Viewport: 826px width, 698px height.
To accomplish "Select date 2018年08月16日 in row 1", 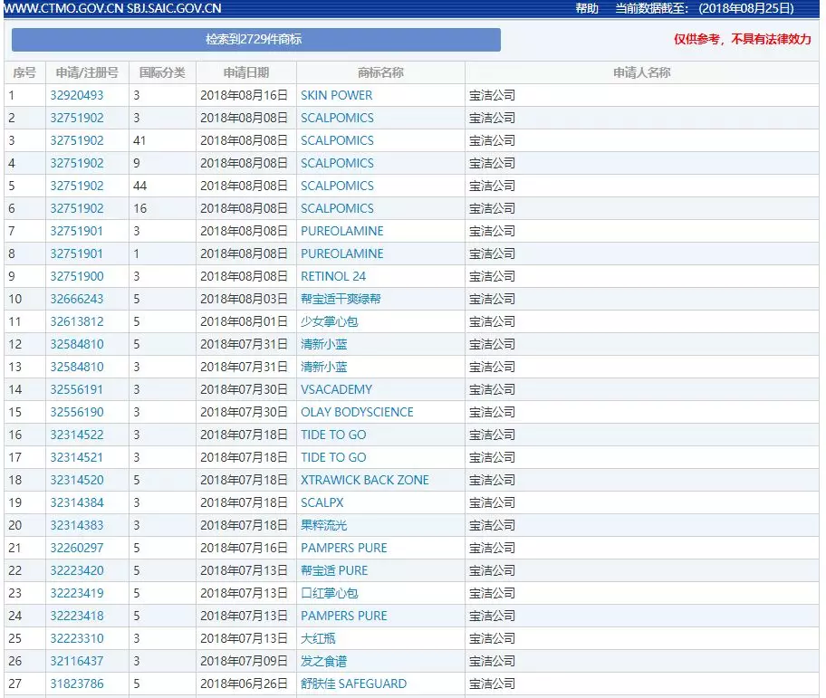I will [x=244, y=95].
